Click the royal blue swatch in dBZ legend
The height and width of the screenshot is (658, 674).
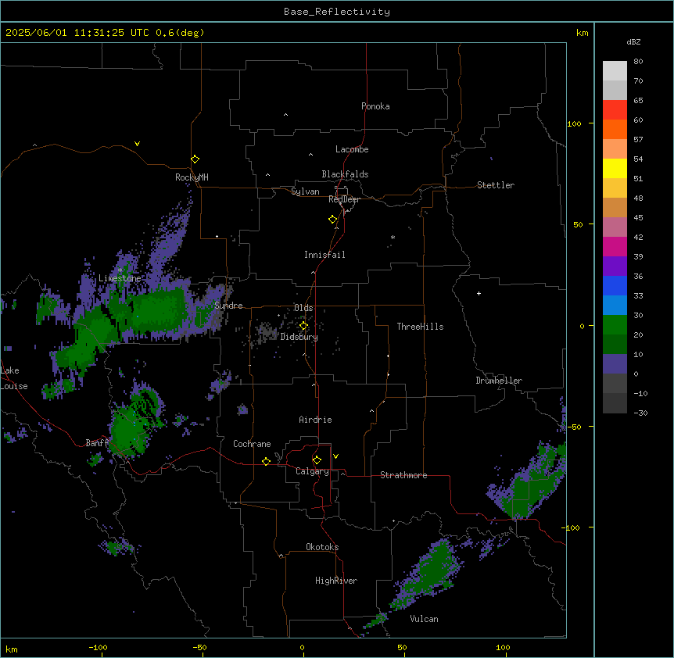[x=615, y=285]
